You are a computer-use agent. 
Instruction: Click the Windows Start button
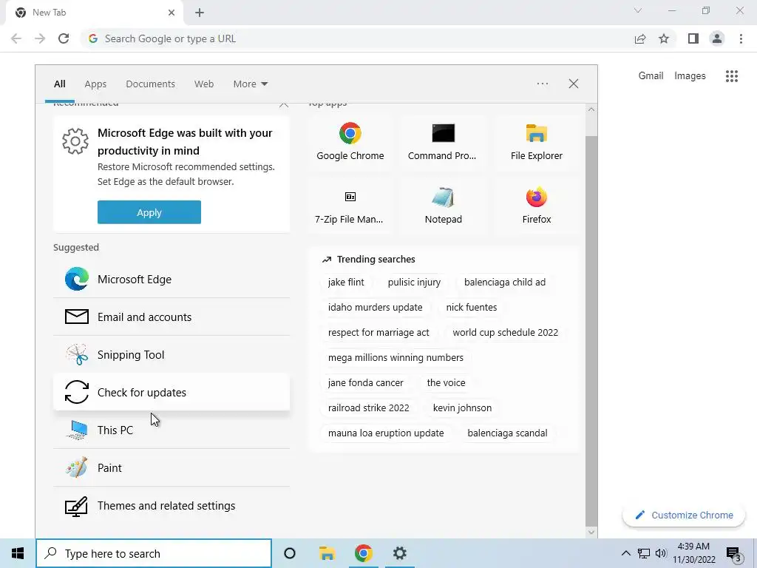point(18,553)
